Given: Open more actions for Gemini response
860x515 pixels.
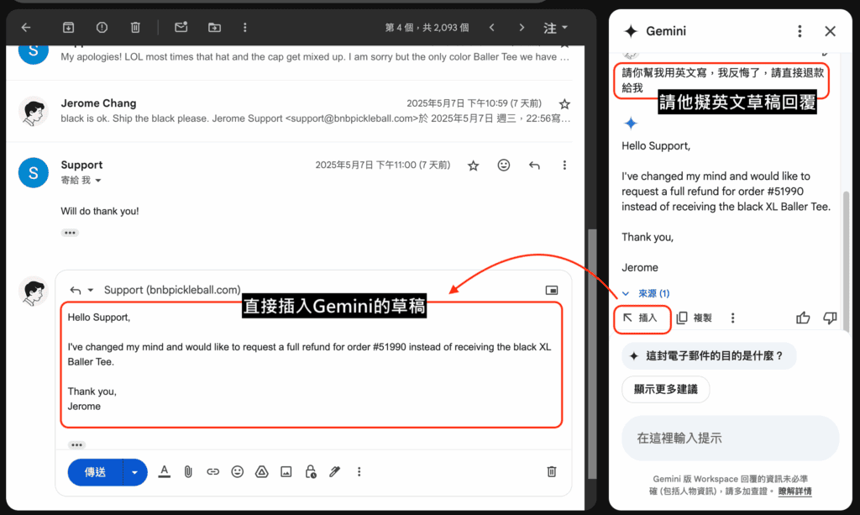Looking at the screenshot, I should pos(732,318).
